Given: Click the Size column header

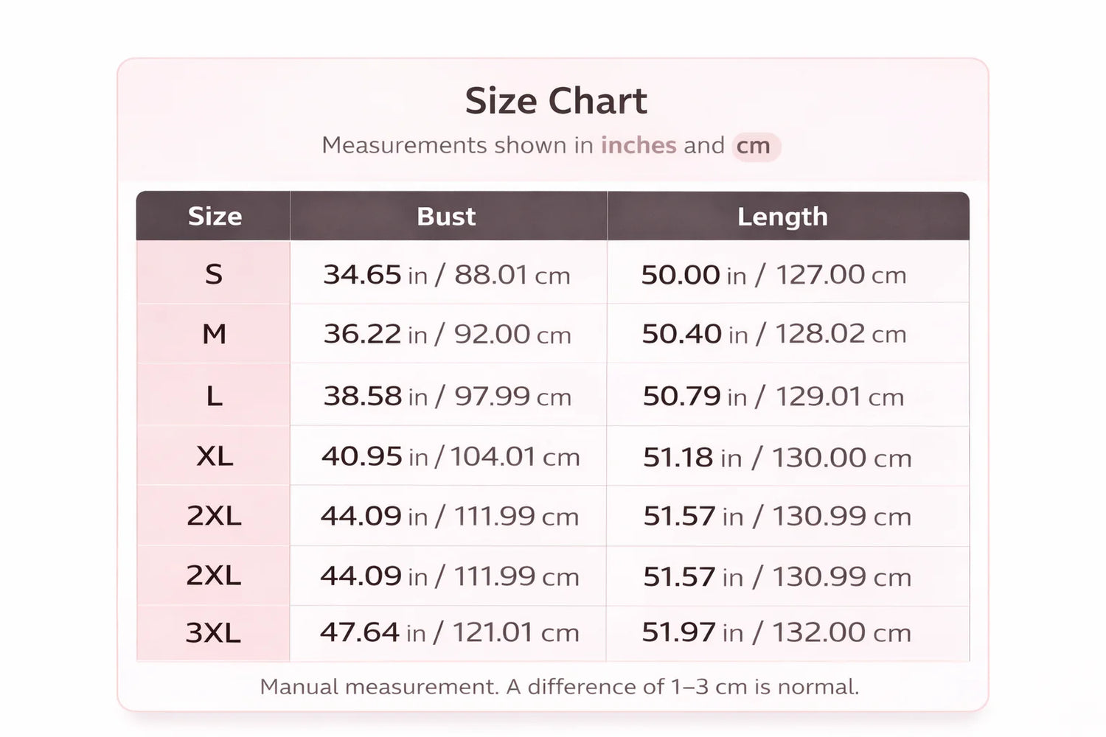Looking at the screenshot, I should tap(214, 217).
